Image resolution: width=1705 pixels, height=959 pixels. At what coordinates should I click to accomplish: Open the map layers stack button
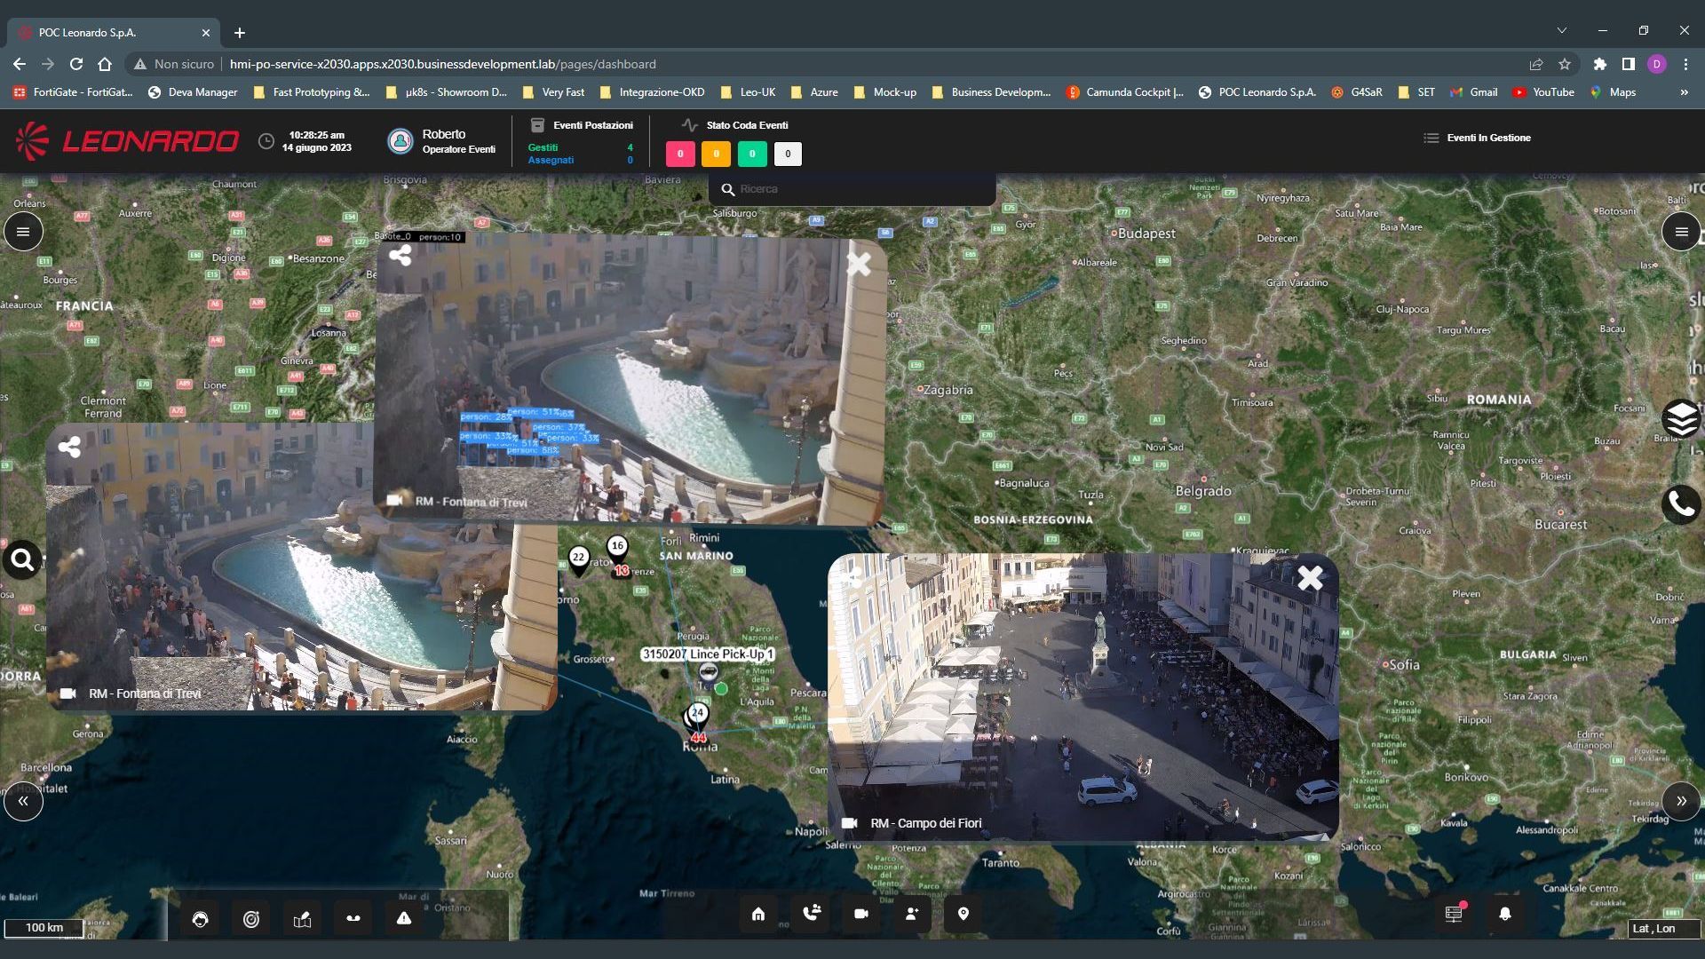[x=1680, y=418]
